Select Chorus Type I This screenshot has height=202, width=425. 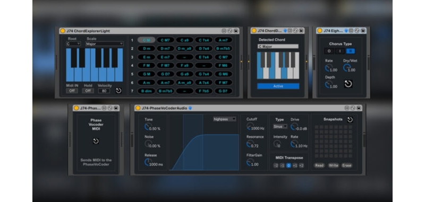coord(339,51)
